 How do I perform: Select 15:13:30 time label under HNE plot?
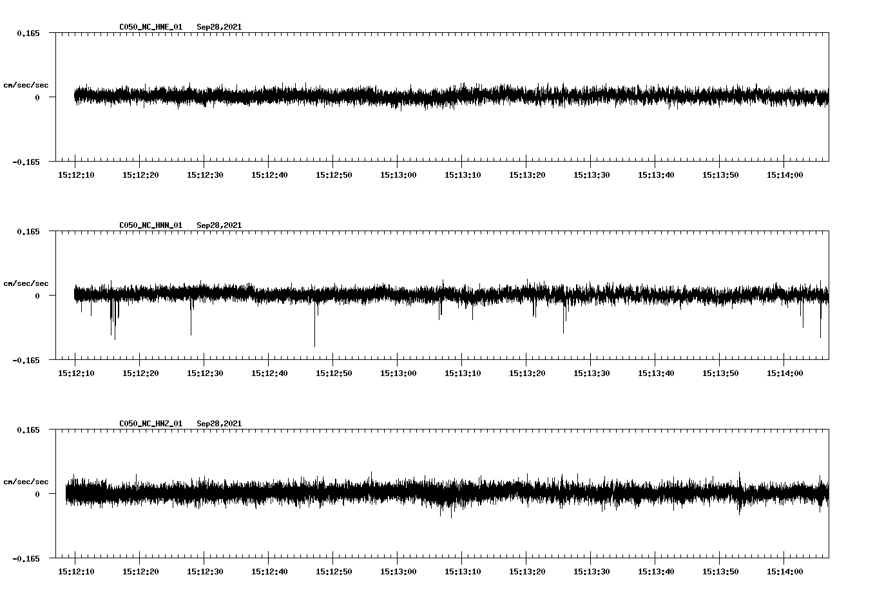tap(591, 175)
